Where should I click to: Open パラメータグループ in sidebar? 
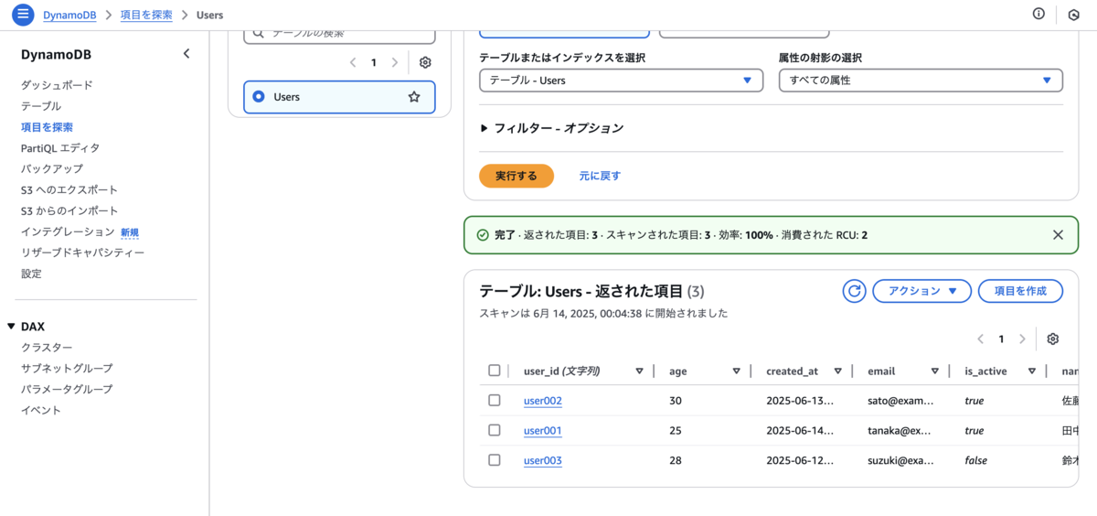point(67,390)
